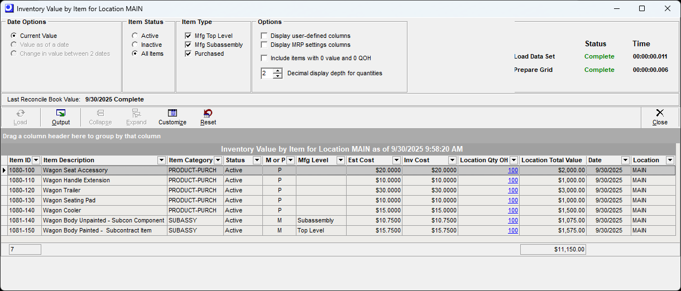Open the Customize grid tool
Image resolution: width=681 pixels, height=291 pixels.
[172, 117]
